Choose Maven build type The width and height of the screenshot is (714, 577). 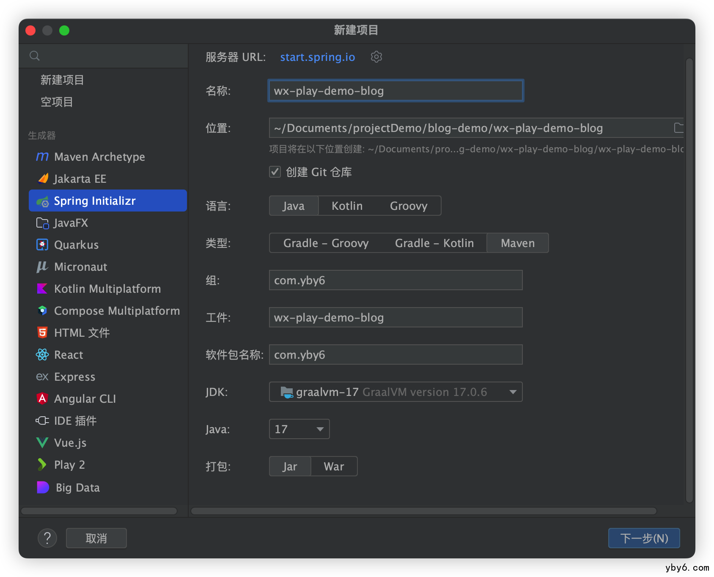tap(518, 243)
